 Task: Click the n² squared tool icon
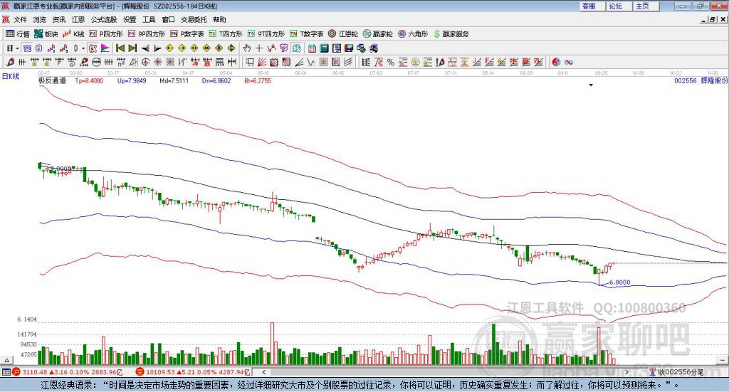[121, 62]
